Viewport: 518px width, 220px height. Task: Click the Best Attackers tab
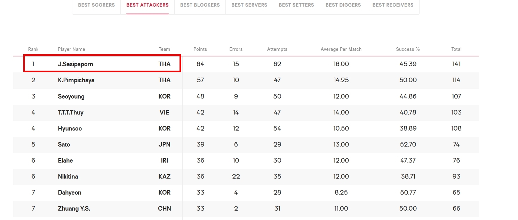point(148,5)
